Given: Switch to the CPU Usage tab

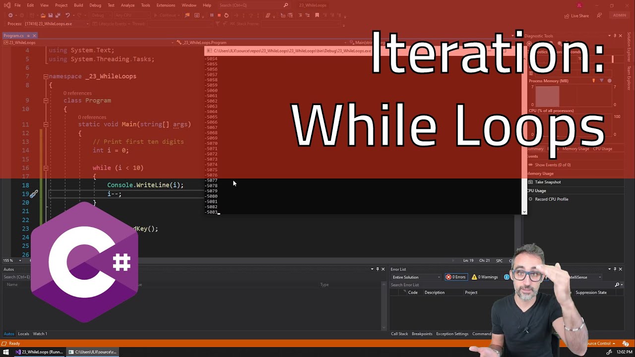Looking at the screenshot, I should (603, 149).
